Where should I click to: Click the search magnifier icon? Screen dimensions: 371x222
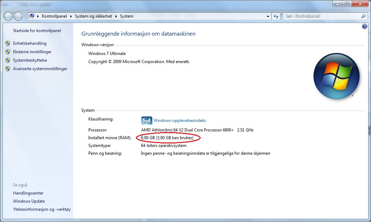363,16
